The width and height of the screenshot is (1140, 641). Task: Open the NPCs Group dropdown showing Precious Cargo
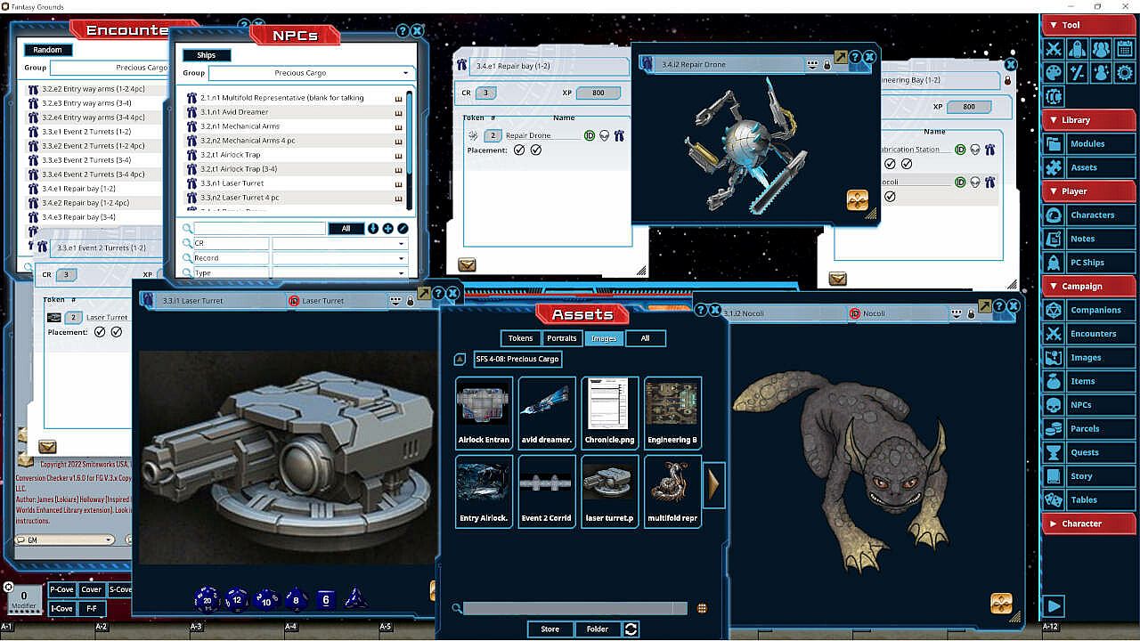click(310, 73)
